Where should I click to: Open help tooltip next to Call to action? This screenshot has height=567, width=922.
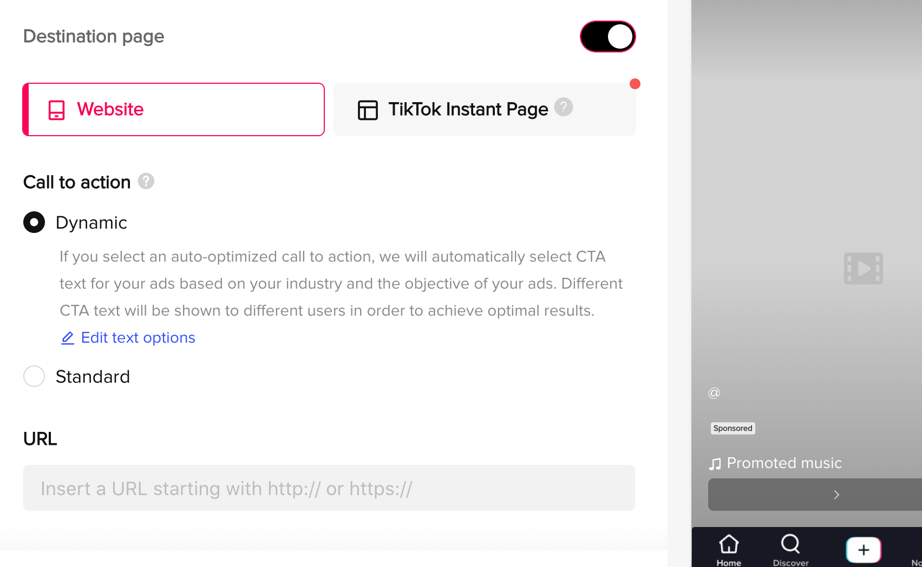[146, 181]
